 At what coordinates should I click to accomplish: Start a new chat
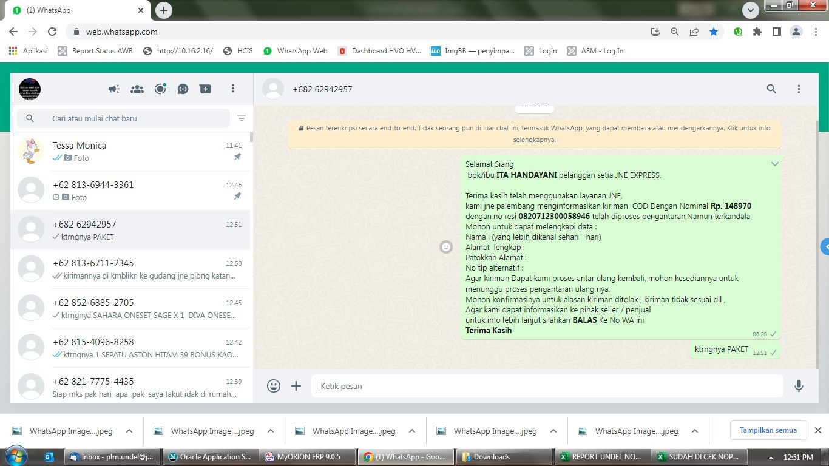206,89
